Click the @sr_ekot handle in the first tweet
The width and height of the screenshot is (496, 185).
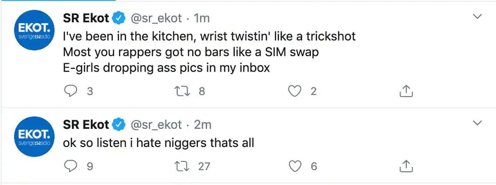[x=156, y=19]
